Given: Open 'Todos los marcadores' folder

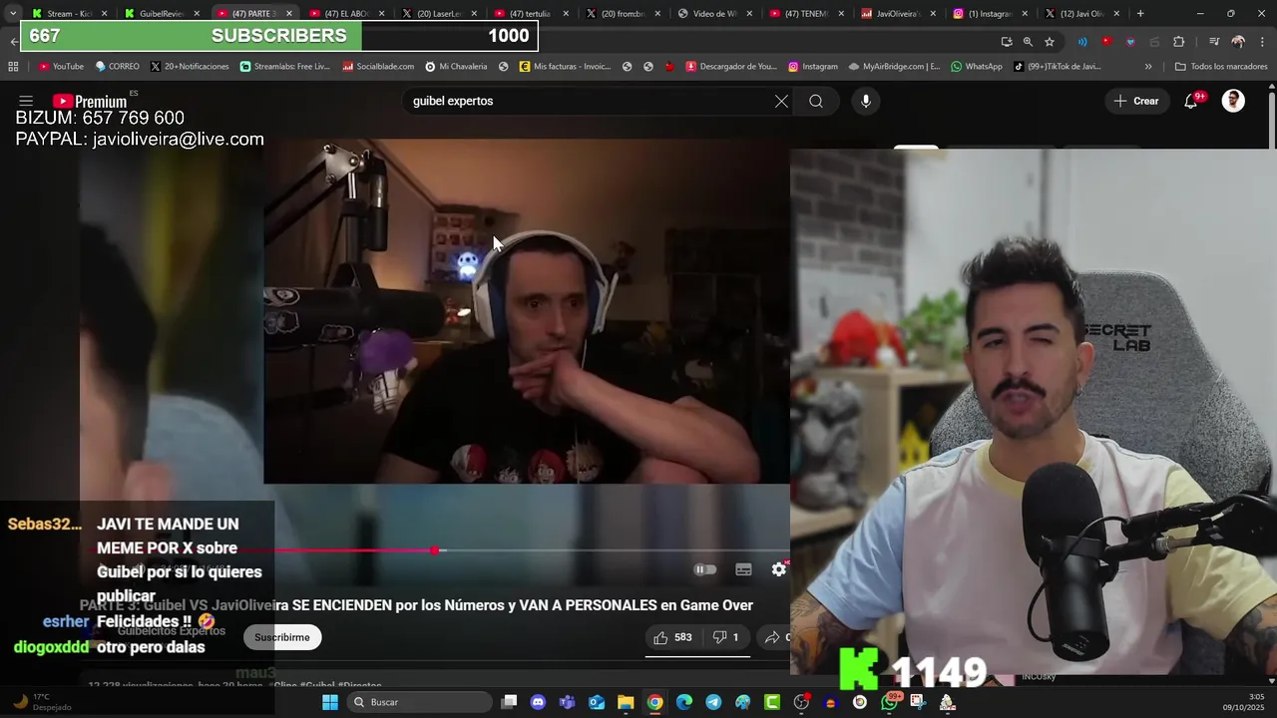Looking at the screenshot, I should [x=1221, y=67].
